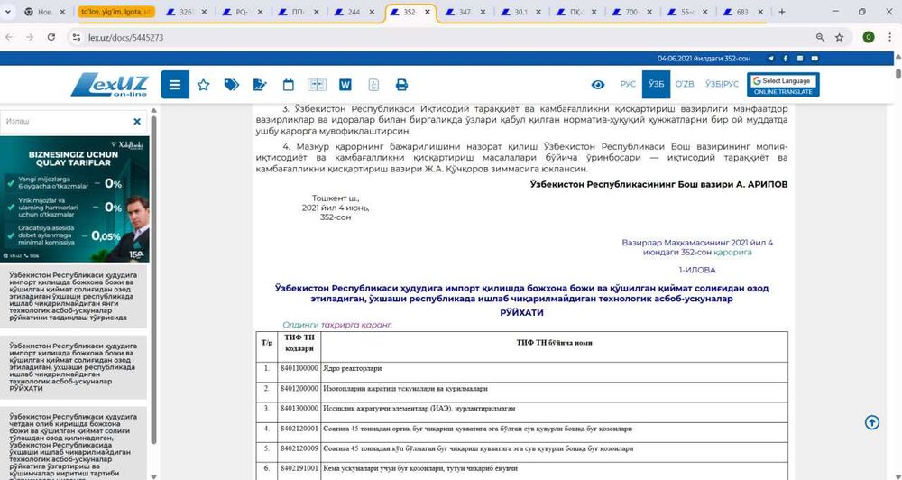Switch to the highlighted to'lov, yig'im tab
This screenshot has width=902, height=480.
pos(115,12)
